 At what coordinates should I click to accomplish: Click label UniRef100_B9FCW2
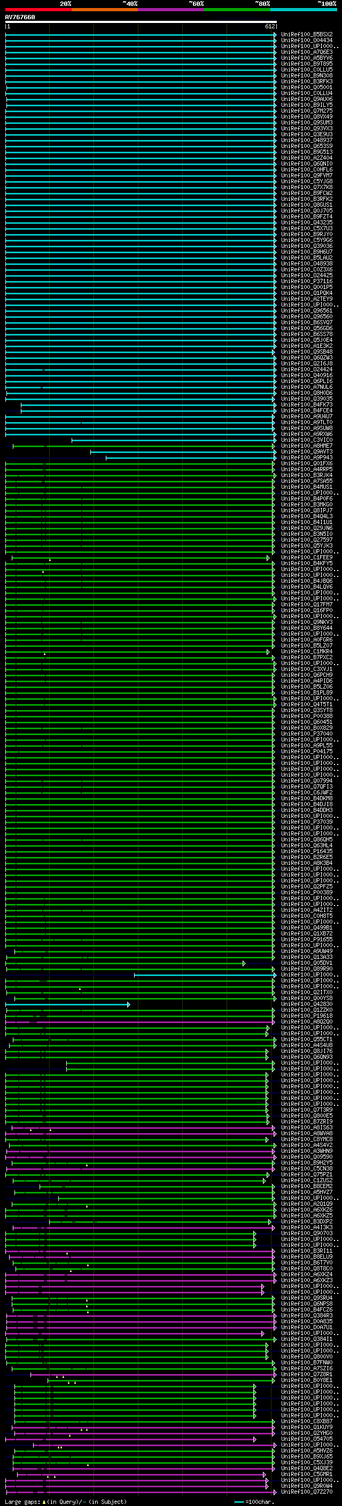pos(307,193)
